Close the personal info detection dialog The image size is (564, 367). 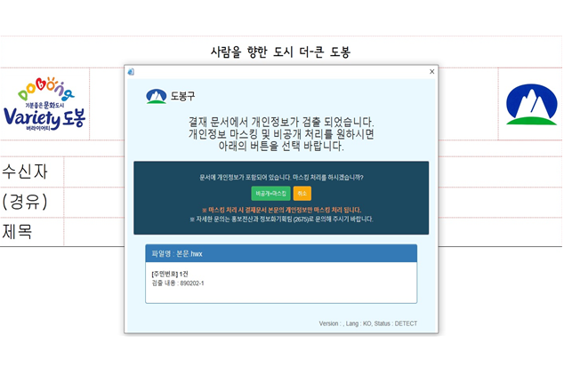tap(432, 71)
